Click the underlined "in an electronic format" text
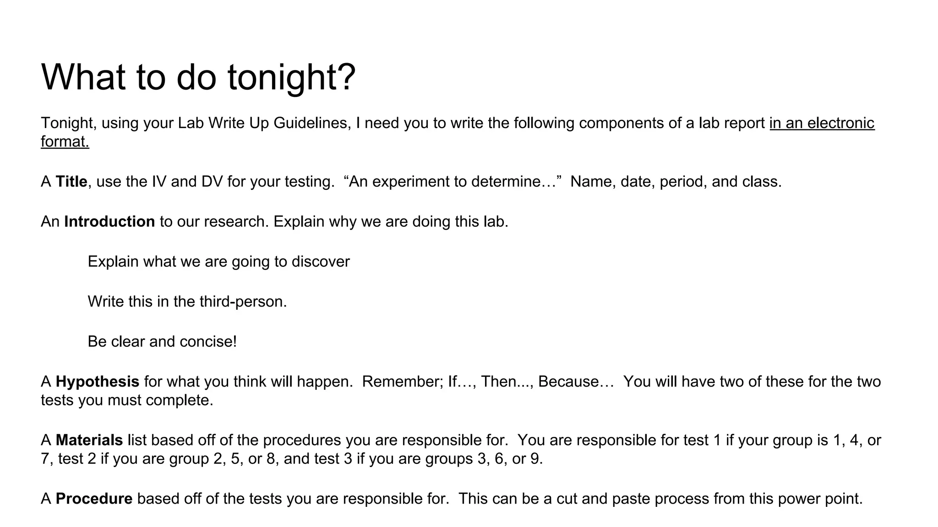This screenshot has width=938, height=527. click(x=822, y=123)
